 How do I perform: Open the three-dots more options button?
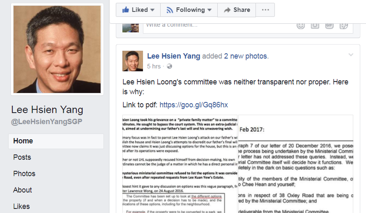point(265,10)
